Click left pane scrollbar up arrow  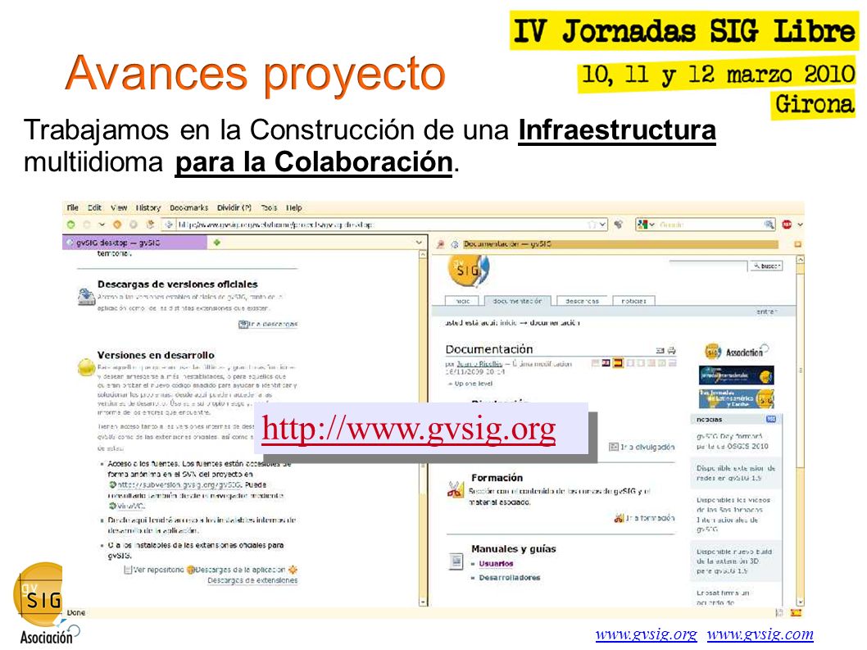pos(423,254)
